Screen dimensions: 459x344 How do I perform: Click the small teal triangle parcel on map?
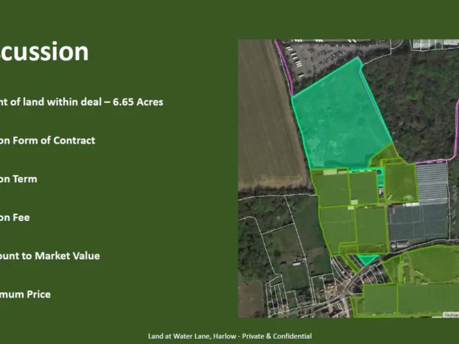pyautogui.click(x=366, y=259)
